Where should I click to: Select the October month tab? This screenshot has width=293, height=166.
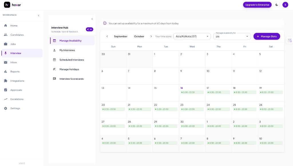point(139,36)
